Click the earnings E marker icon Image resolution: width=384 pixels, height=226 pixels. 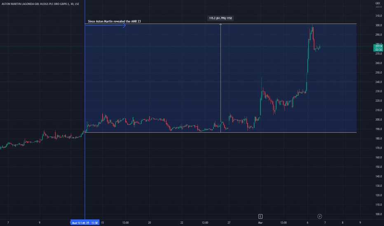260,217
